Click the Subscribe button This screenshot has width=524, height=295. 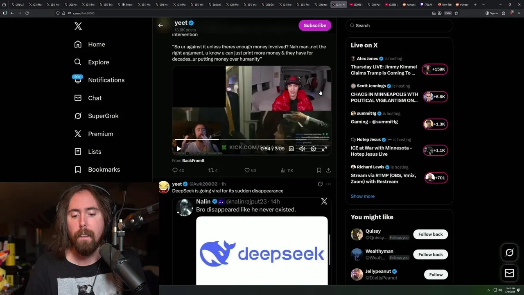coord(315,25)
